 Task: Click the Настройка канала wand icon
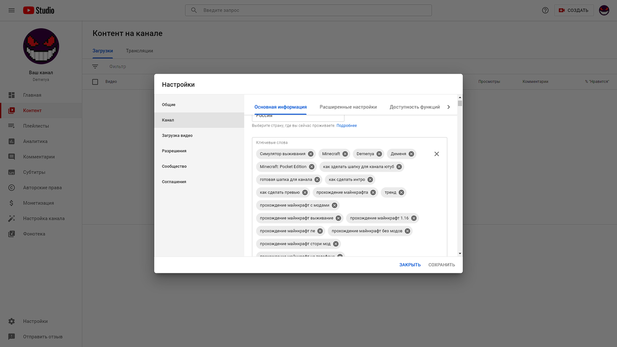[11, 218]
